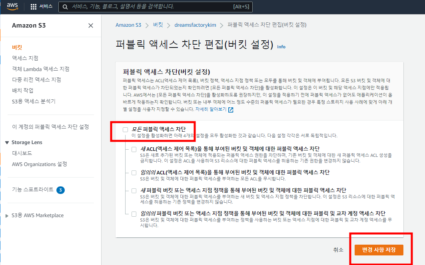Screen dimensions: 425x265
Task: Open the 서비스 services grid icon
Action: [x=33, y=7]
